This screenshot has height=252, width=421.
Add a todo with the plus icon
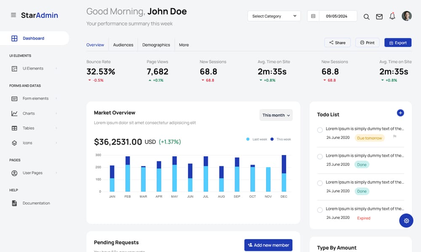[400, 113]
